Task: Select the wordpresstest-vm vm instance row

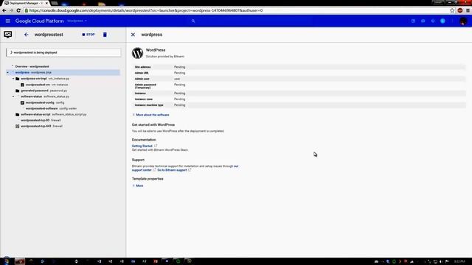Action: coord(46,85)
